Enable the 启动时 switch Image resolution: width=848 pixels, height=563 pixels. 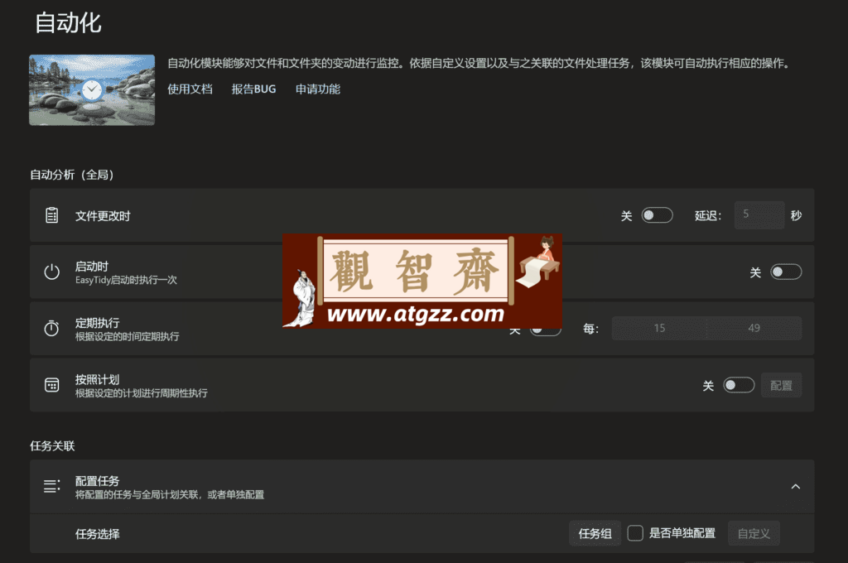click(786, 272)
